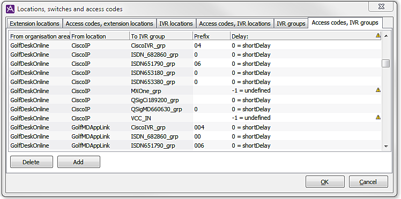Select ISDN_682860_grp cell in GolfMDAppLink row
The height and width of the screenshot is (199, 401).
point(161,136)
